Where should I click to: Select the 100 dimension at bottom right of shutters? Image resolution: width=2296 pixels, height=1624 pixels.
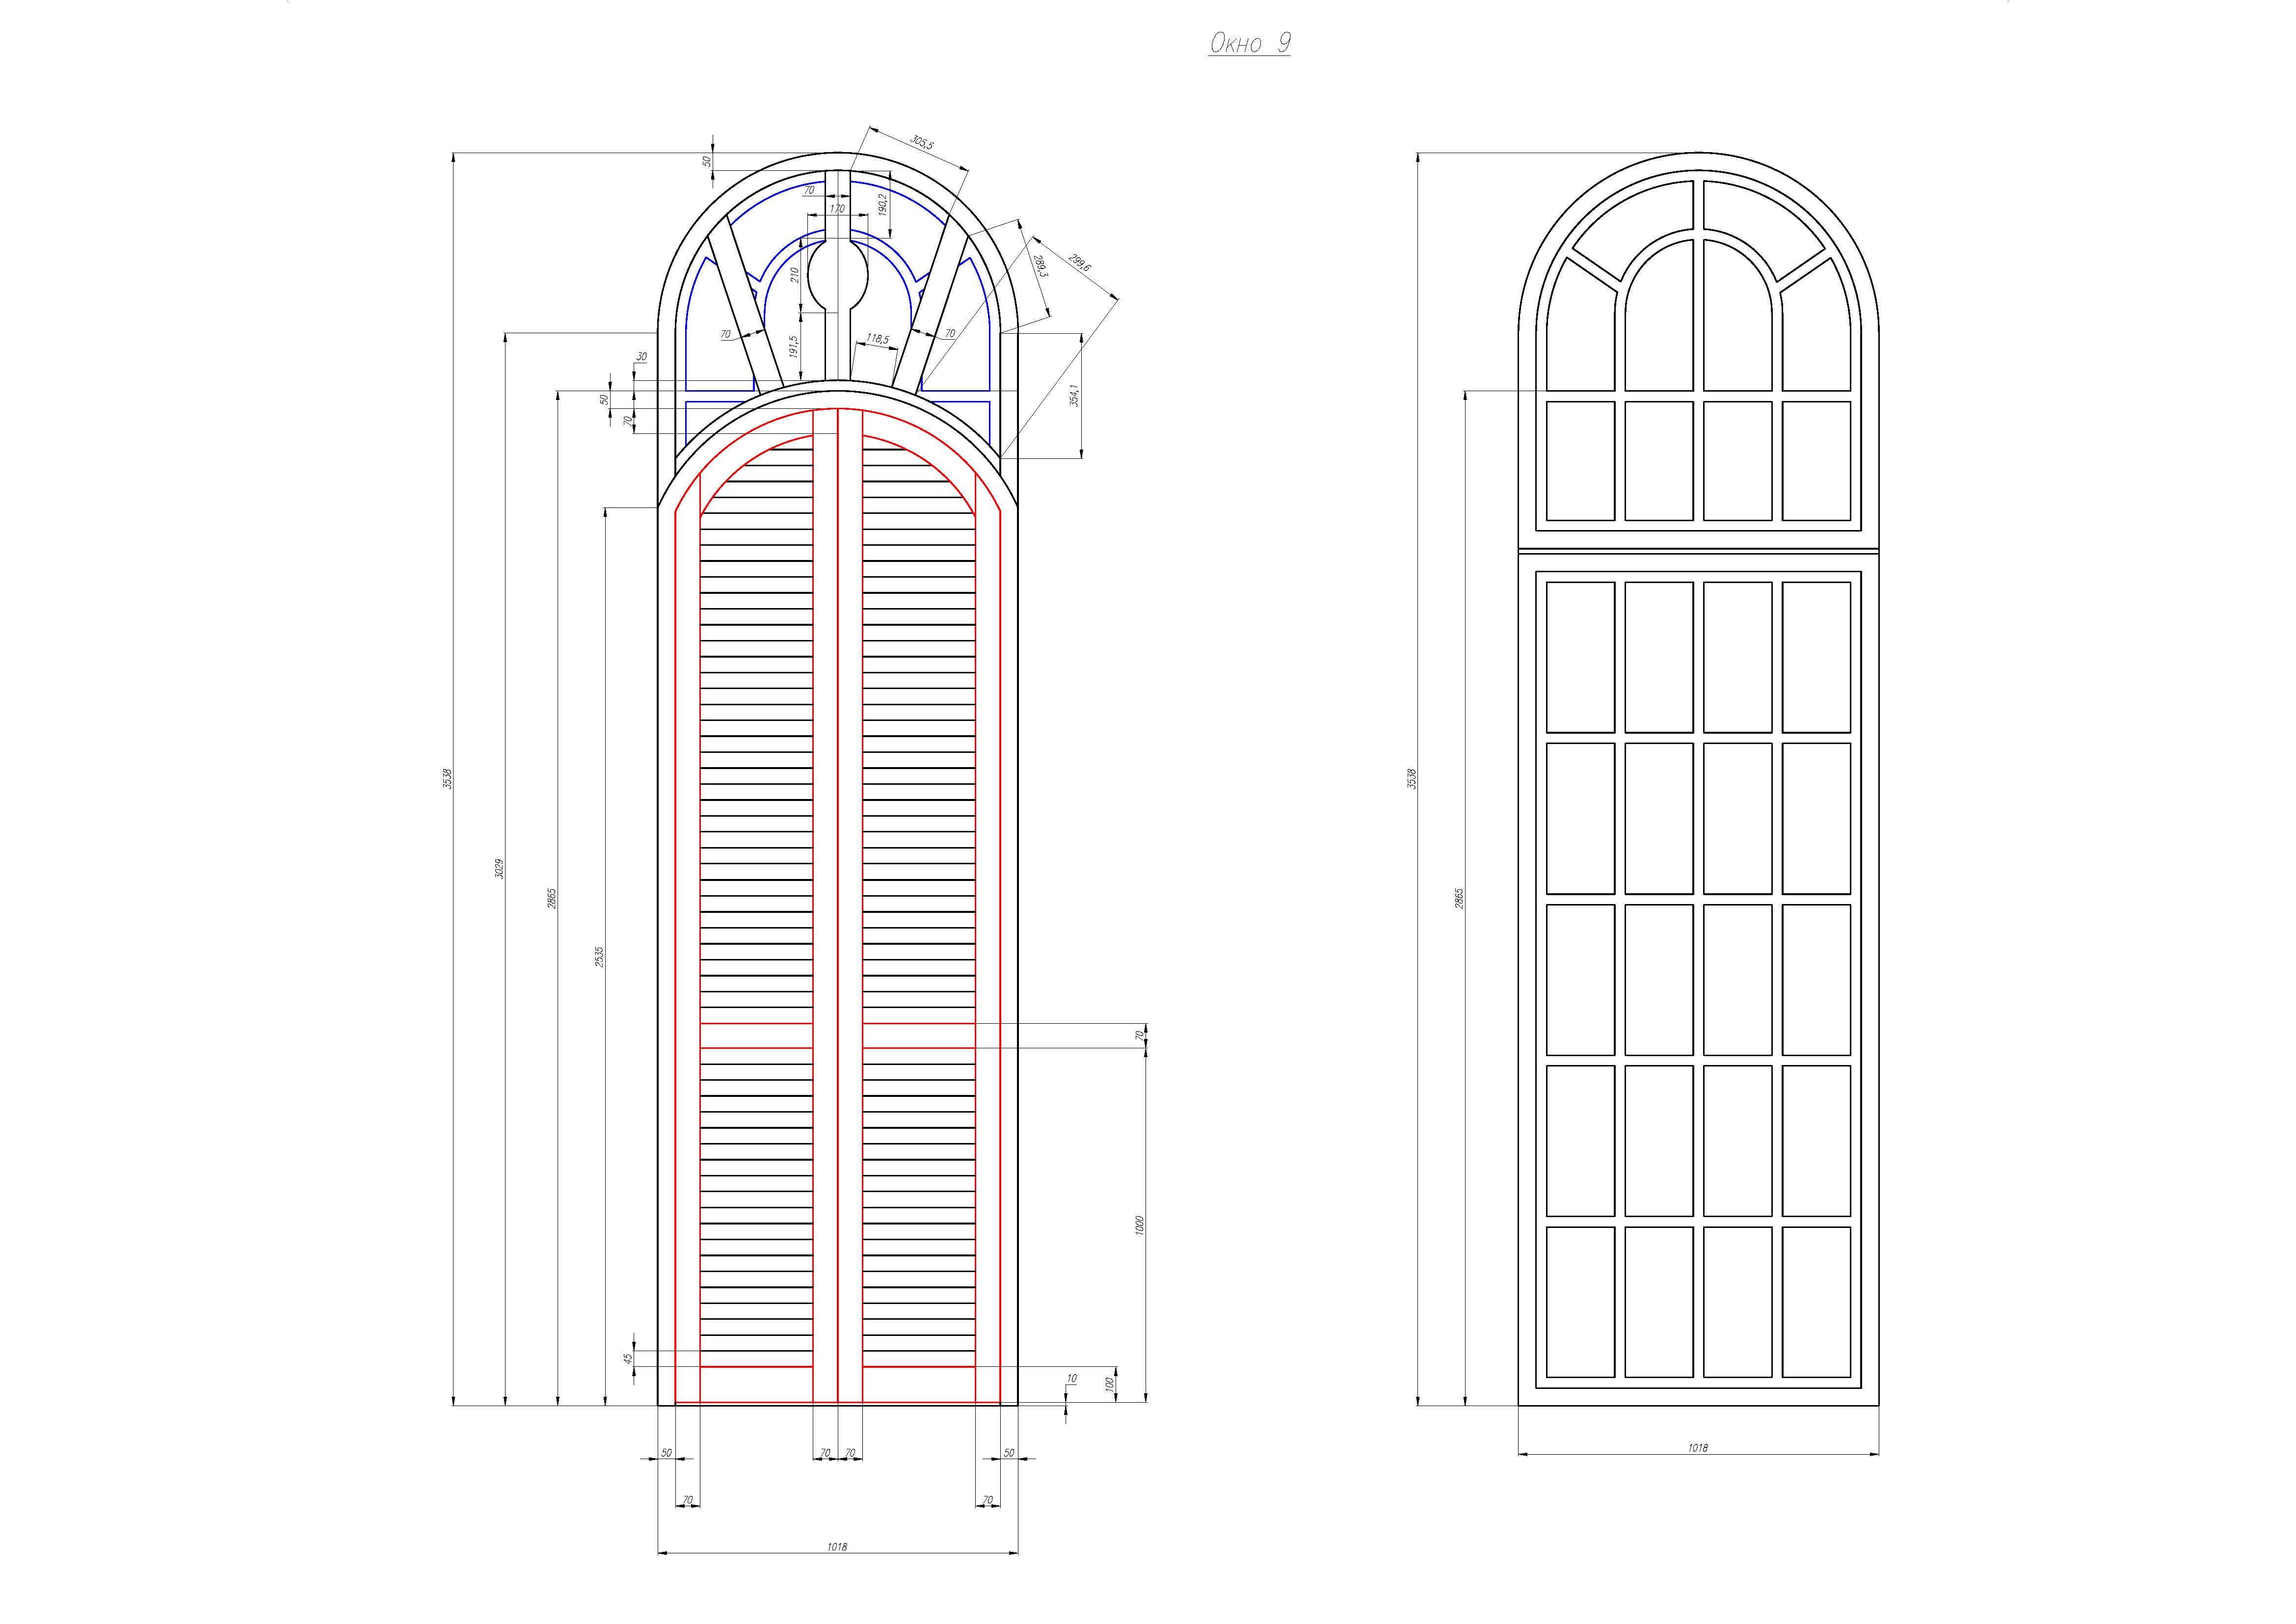tap(1109, 1384)
